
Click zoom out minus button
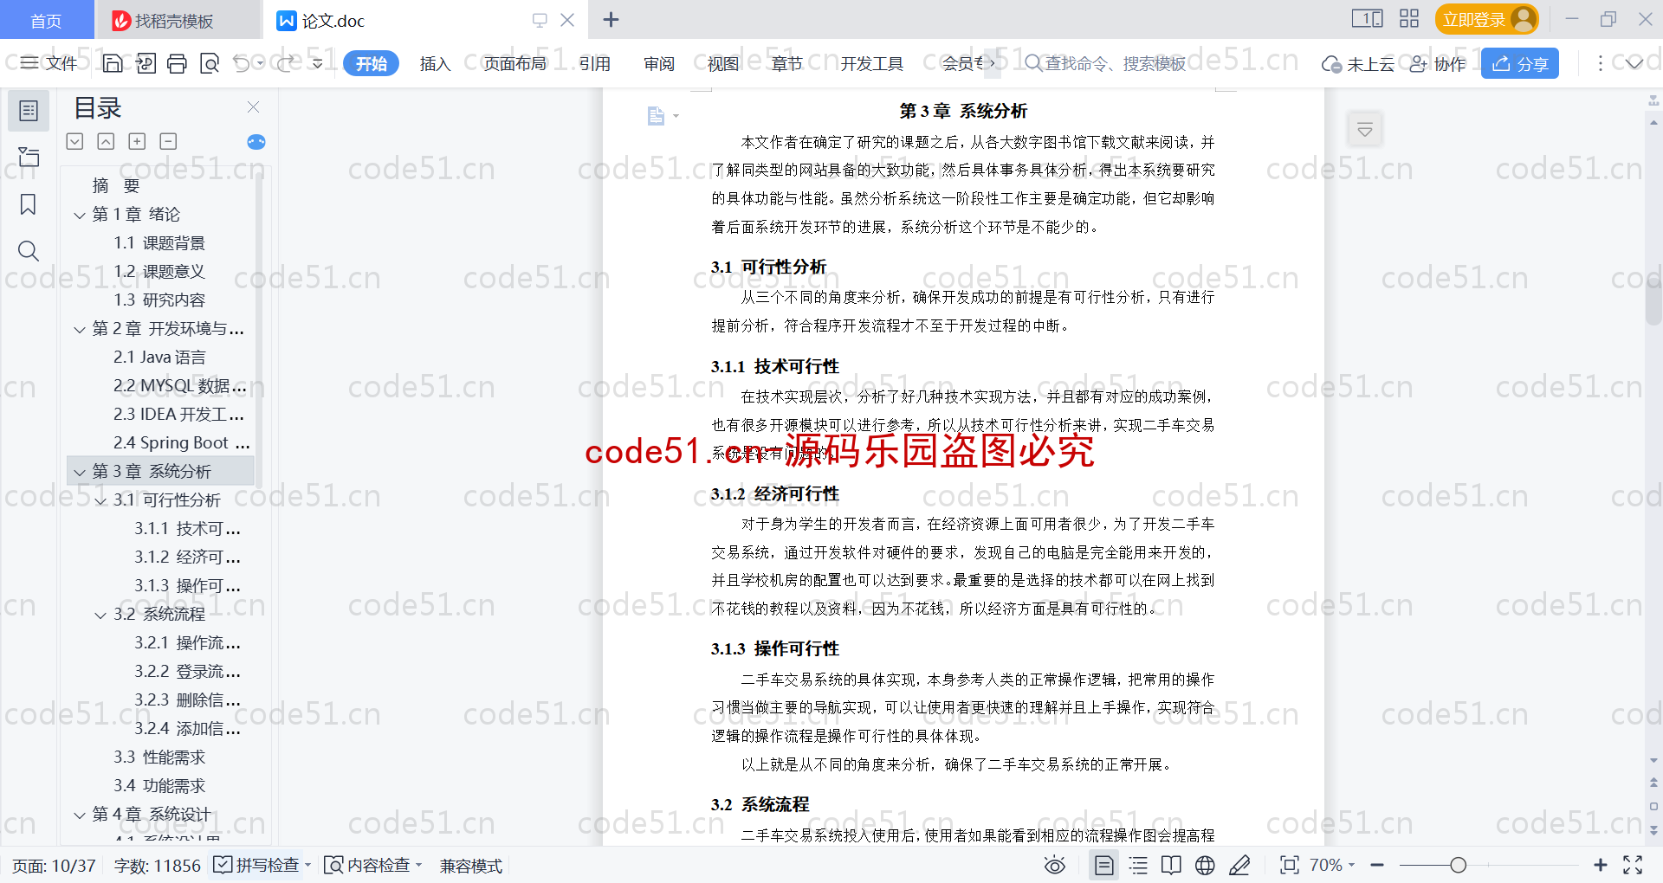[x=1377, y=865]
